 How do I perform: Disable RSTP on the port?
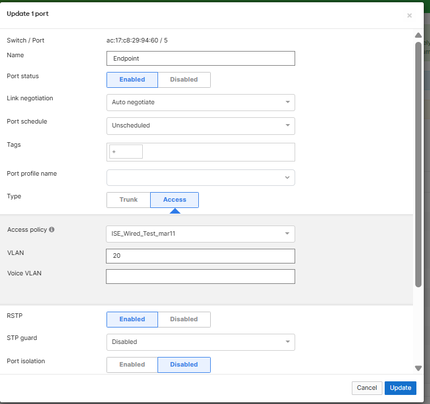click(184, 320)
